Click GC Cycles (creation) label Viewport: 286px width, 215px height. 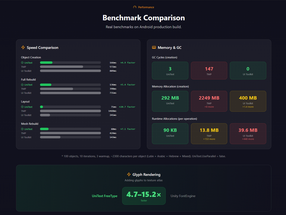point(164,57)
